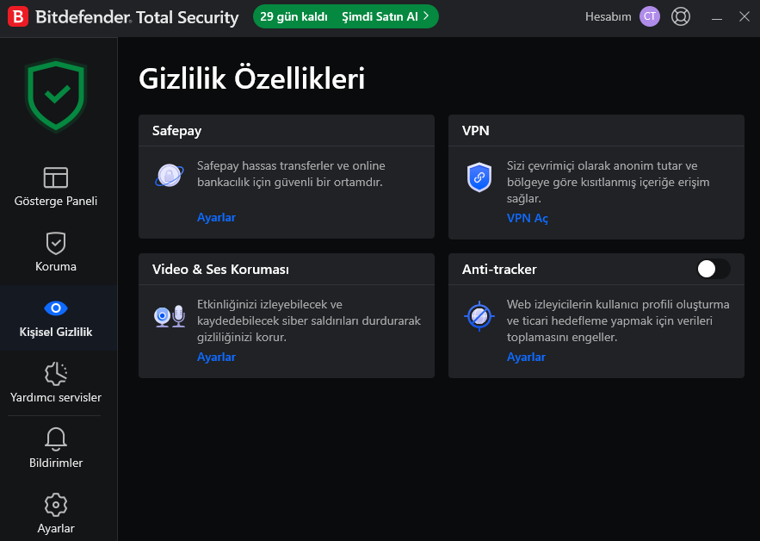Go to Yardımcı servisler label
The height and width of the screenshot is (541, 760).
(x=56, y=397)
